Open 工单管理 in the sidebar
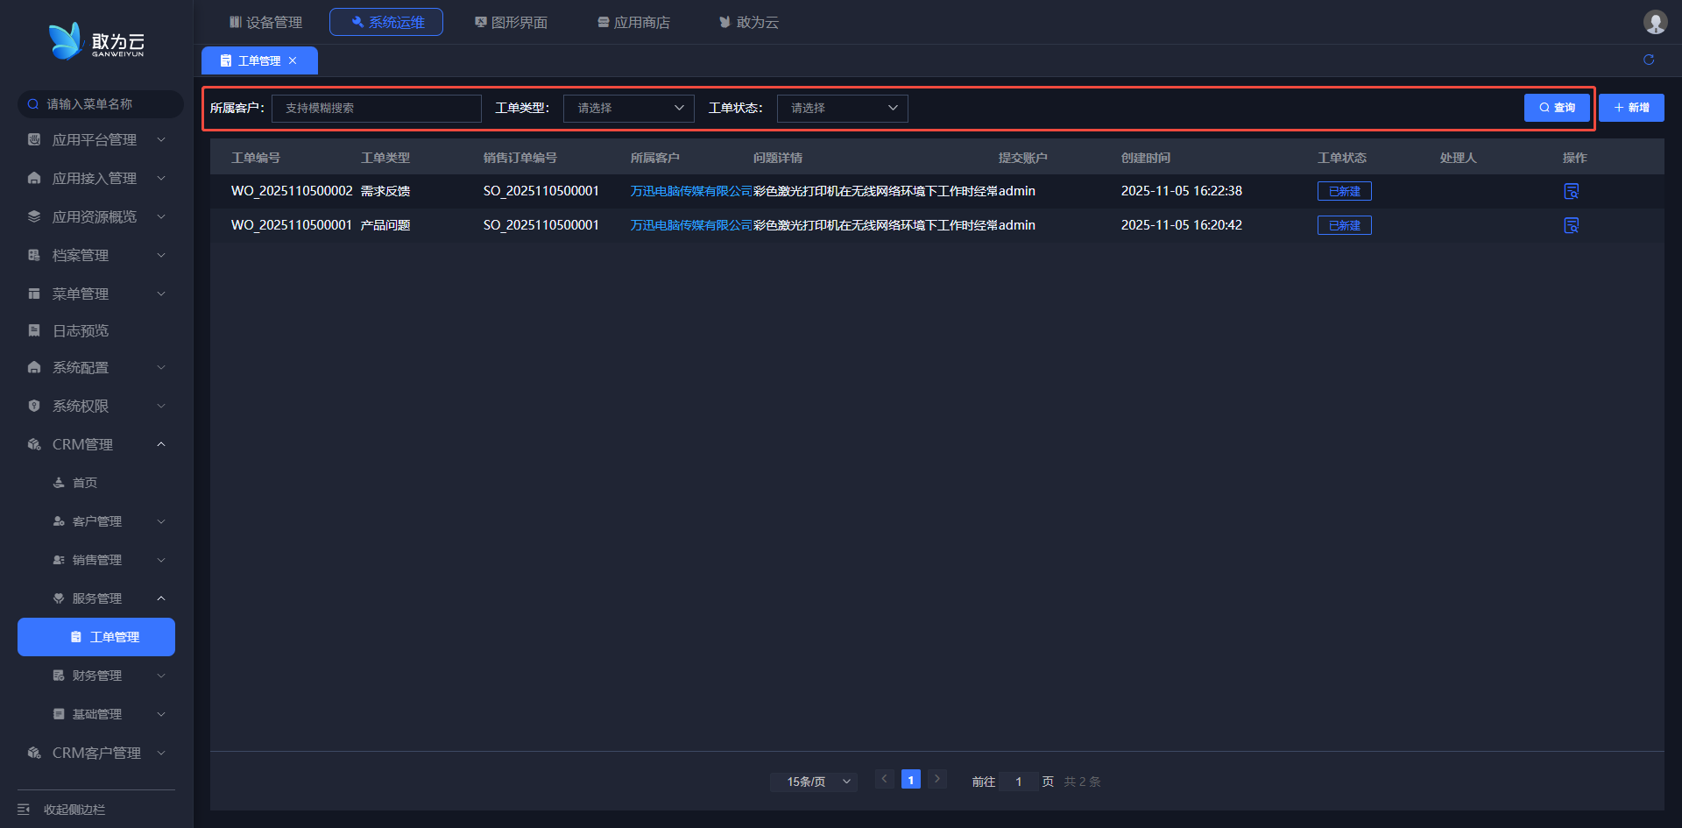Image resolution: width=1682 pixels, height=828 pixels. [96, 637]
